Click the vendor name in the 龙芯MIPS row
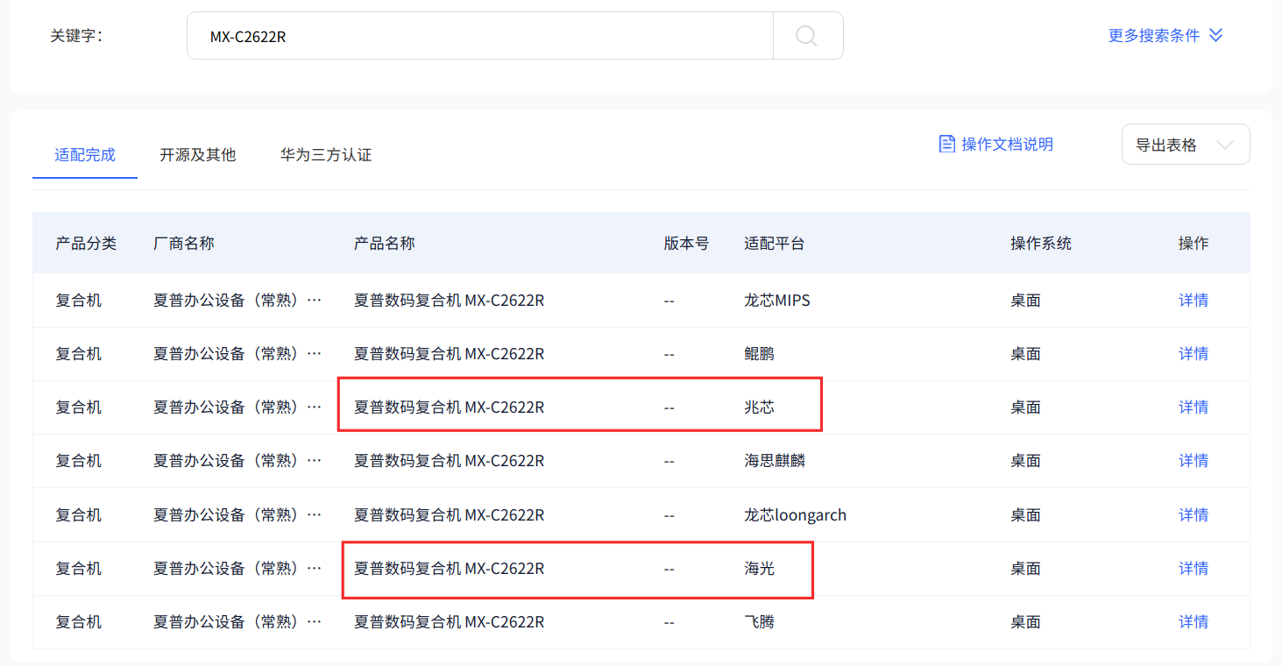The image size is (1282, 666). click(x=237, y=301)
